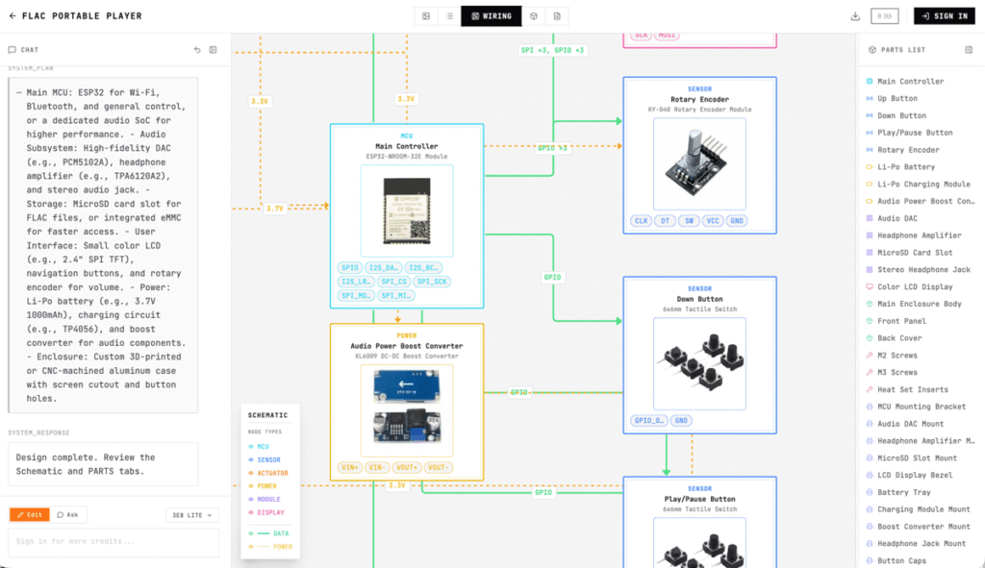Select the Wiring tab

point(491,16)
